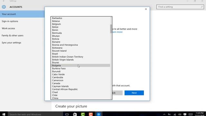Image resolution: width=206 pixels, height=116 pixels.
Task: Open the touch keyboard tray icon
Action: (x=191, y=114)
